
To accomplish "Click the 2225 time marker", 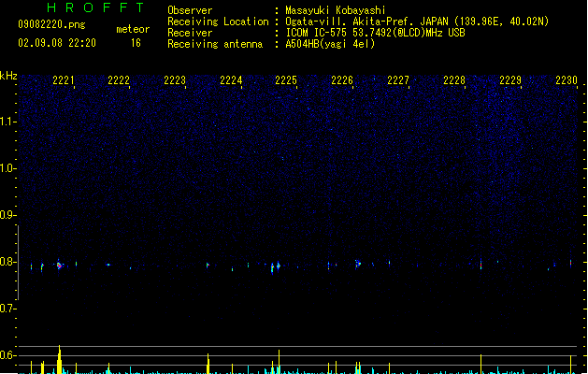I will click(x=286, y=80).
